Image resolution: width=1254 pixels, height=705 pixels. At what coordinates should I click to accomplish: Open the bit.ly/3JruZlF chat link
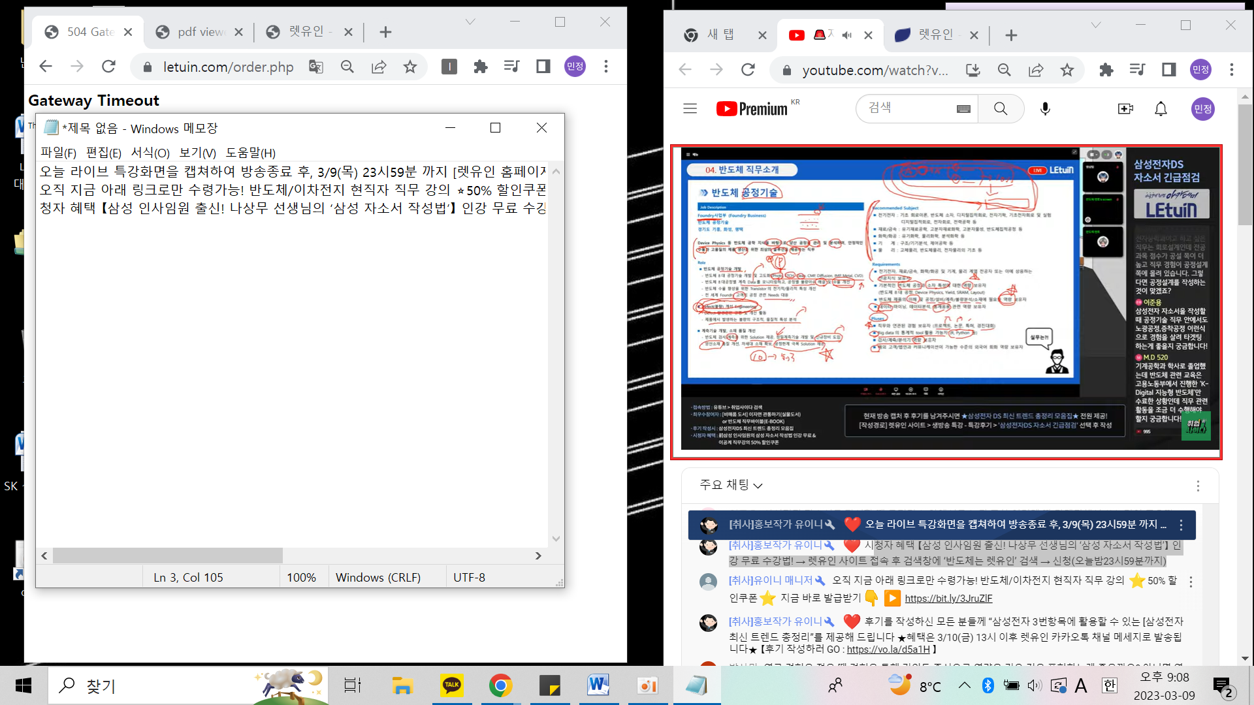click(948, 599)
